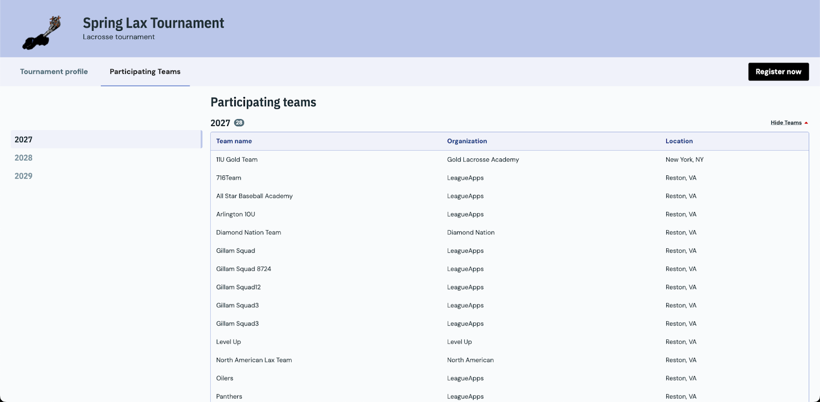Image resolution: width=820 pixels, height=402 pixels.
Task: Click the 2027 section heading above table
Action: point(220,123)
